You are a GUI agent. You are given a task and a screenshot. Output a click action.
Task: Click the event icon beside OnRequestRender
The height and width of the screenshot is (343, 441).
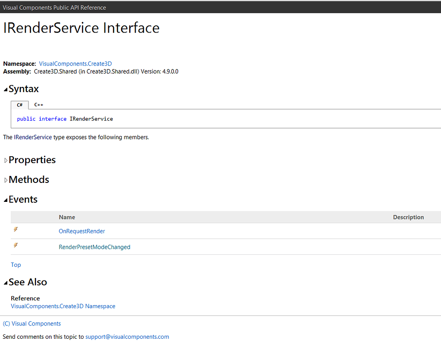coord(16,229)
